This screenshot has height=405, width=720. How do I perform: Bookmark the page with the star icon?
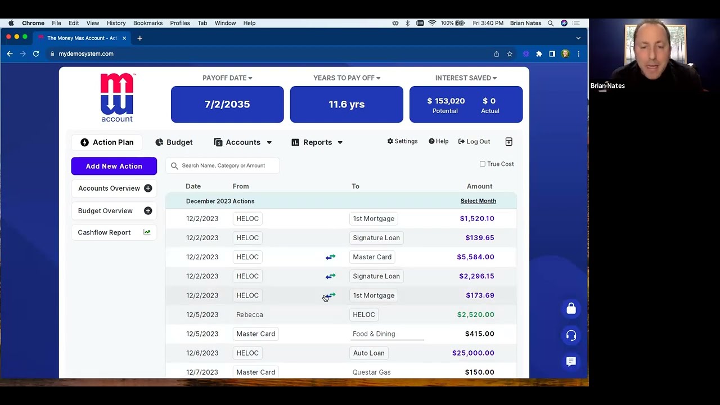tap(510, 54)
